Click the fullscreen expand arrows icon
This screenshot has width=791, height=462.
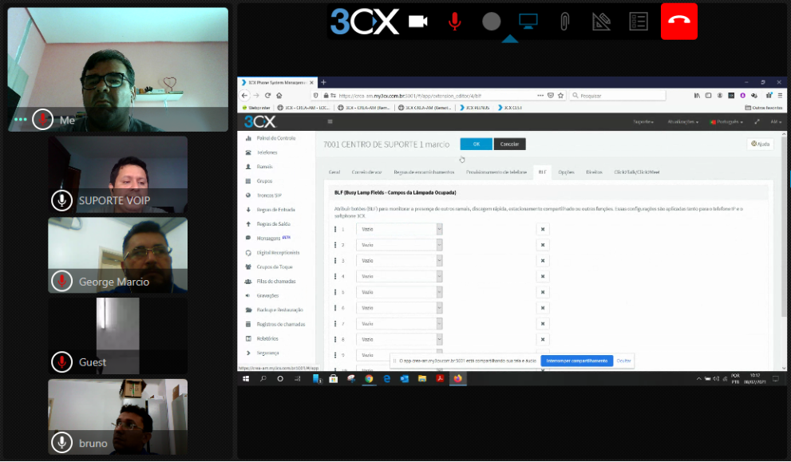(x=757, y=121)
